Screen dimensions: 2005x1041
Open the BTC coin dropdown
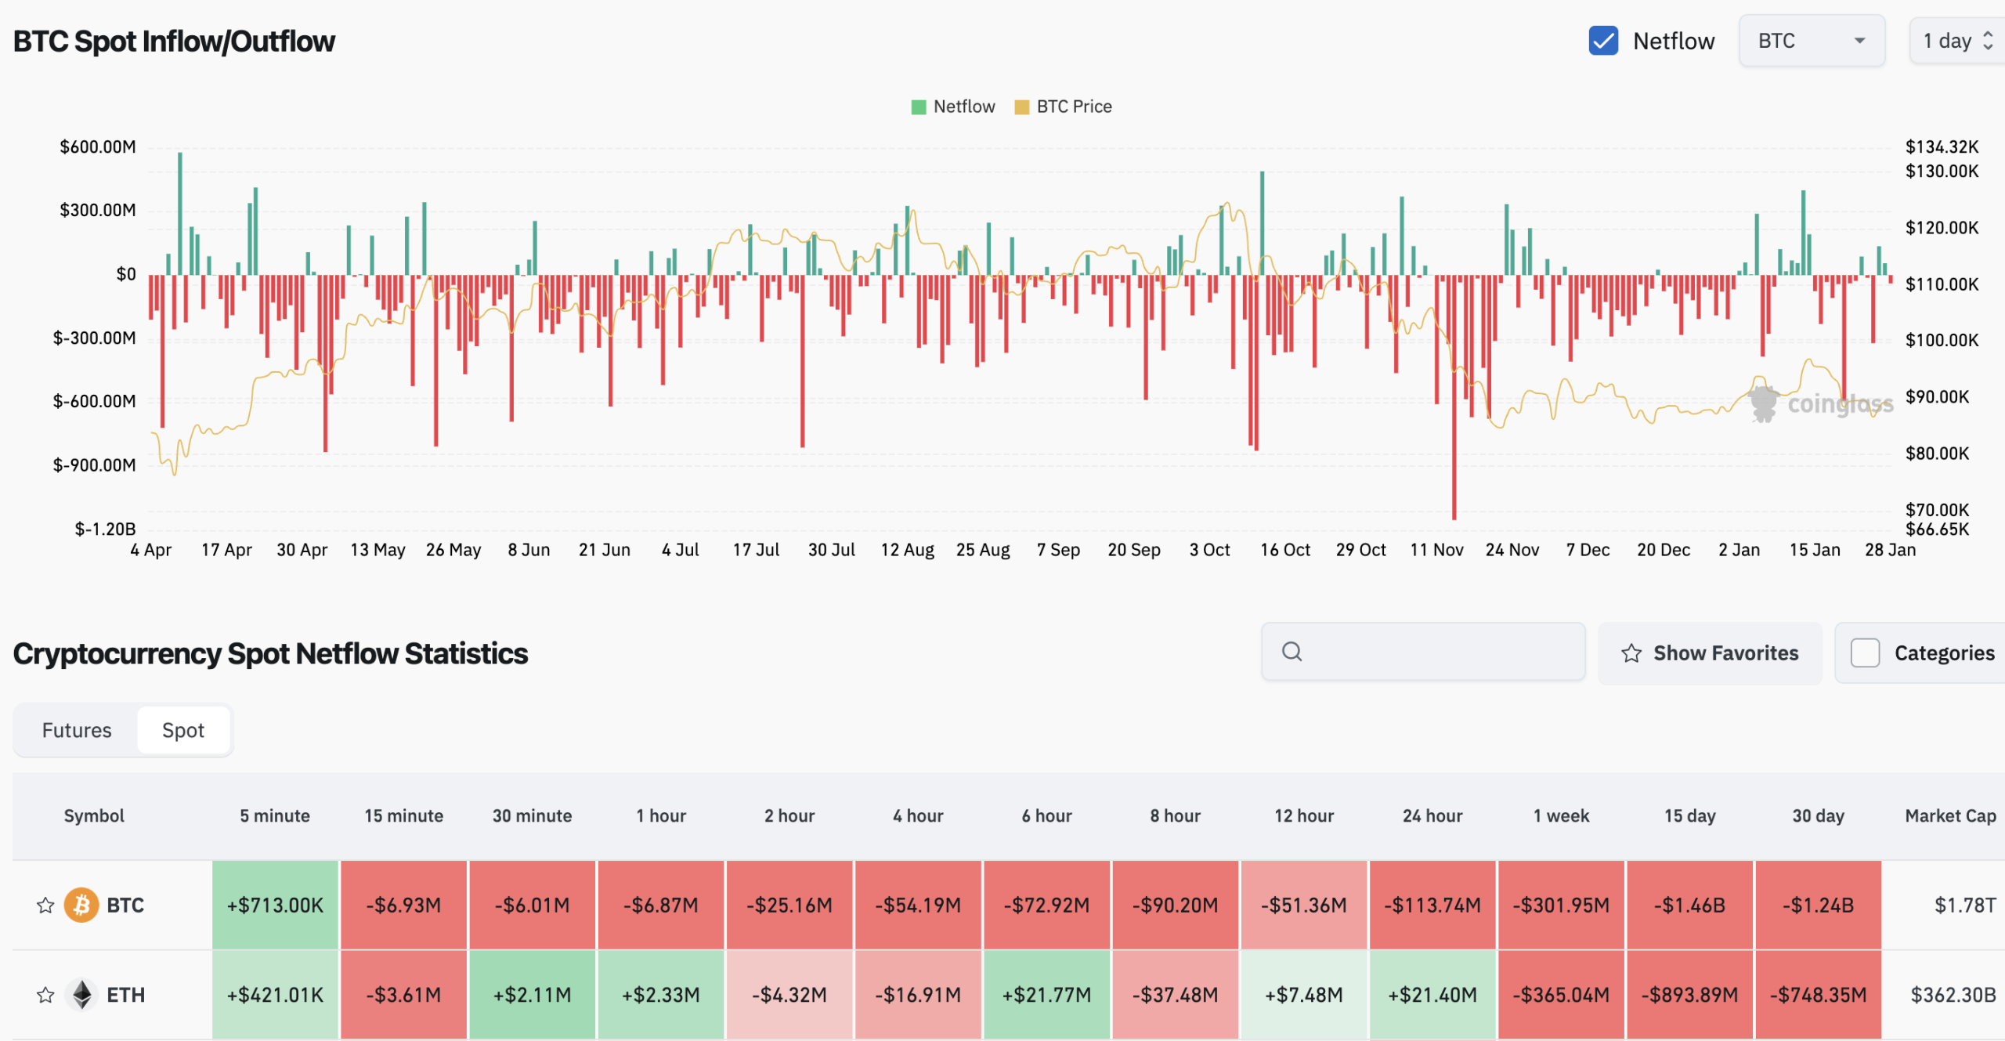(1811, 41)
